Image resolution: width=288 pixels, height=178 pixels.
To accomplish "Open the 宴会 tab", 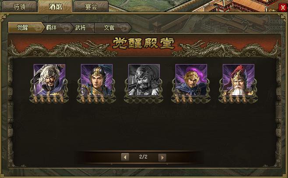I will (91, 7).
